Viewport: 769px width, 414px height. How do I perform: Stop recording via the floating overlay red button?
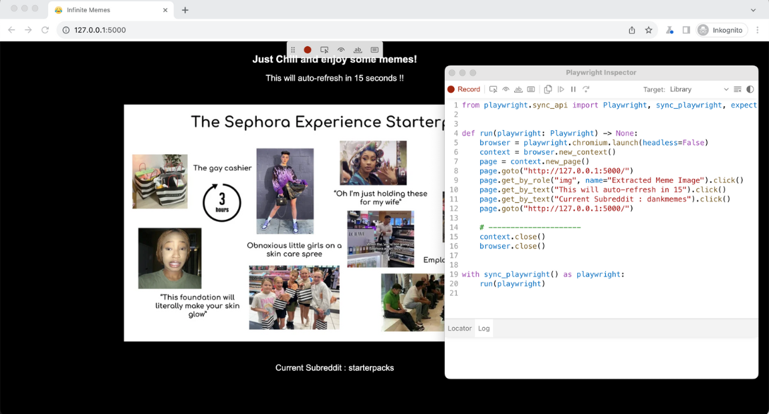coord(308,50)
